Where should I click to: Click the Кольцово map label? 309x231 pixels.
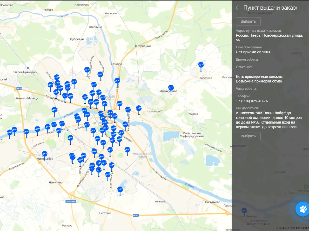point(160,202)
